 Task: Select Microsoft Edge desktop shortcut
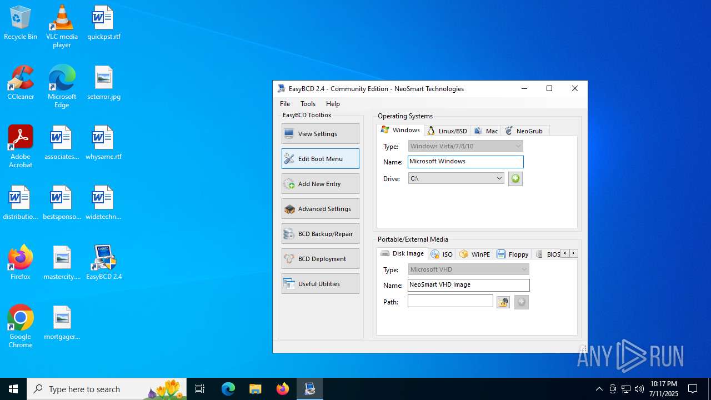[62, 86]
